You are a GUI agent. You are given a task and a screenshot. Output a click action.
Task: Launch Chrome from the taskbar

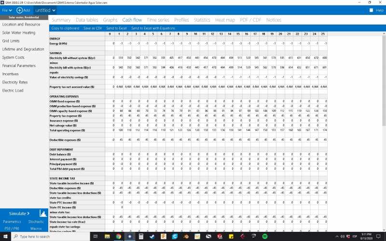click(119, 237)
